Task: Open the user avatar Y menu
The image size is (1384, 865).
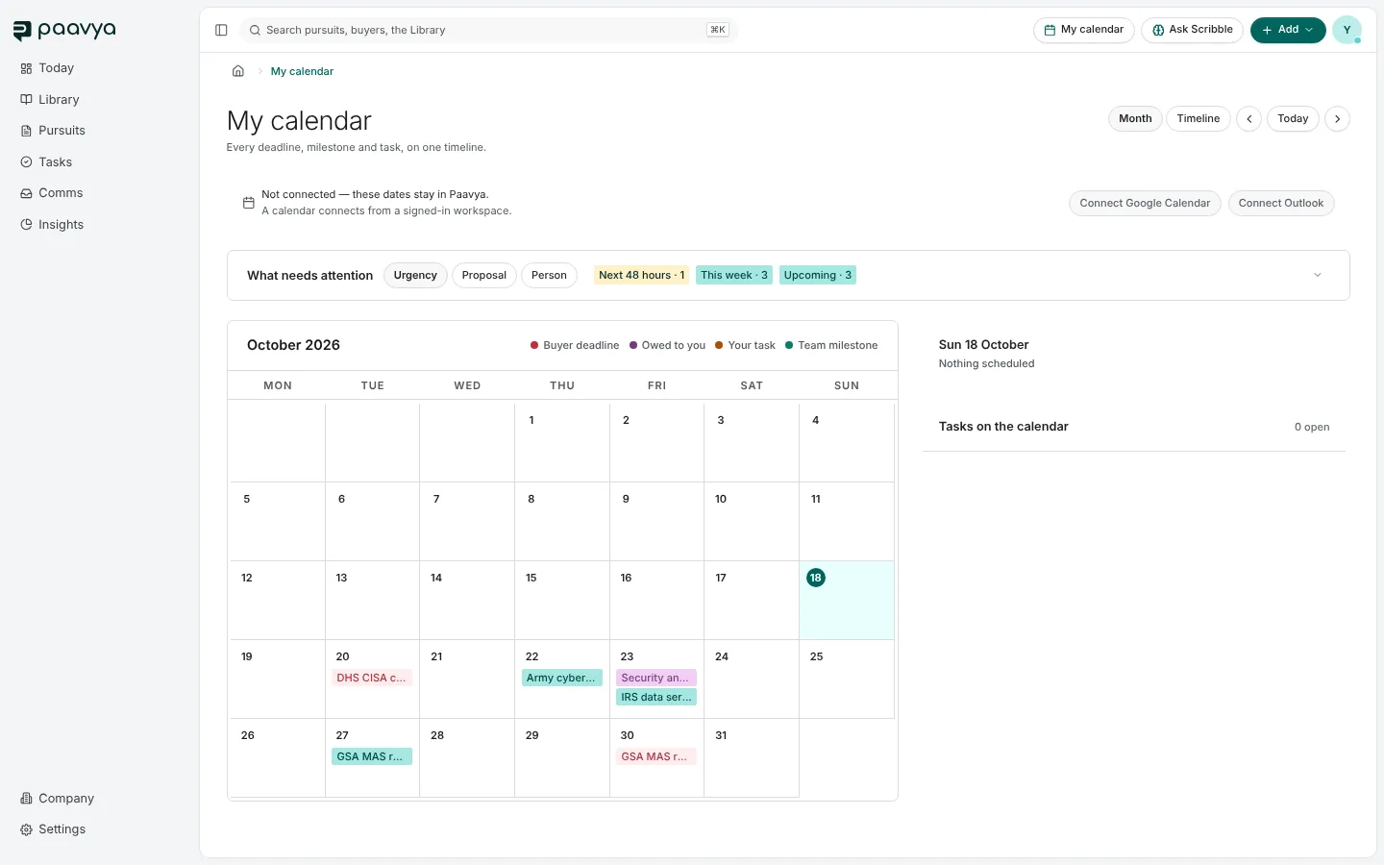Action: pos(1347,30)
